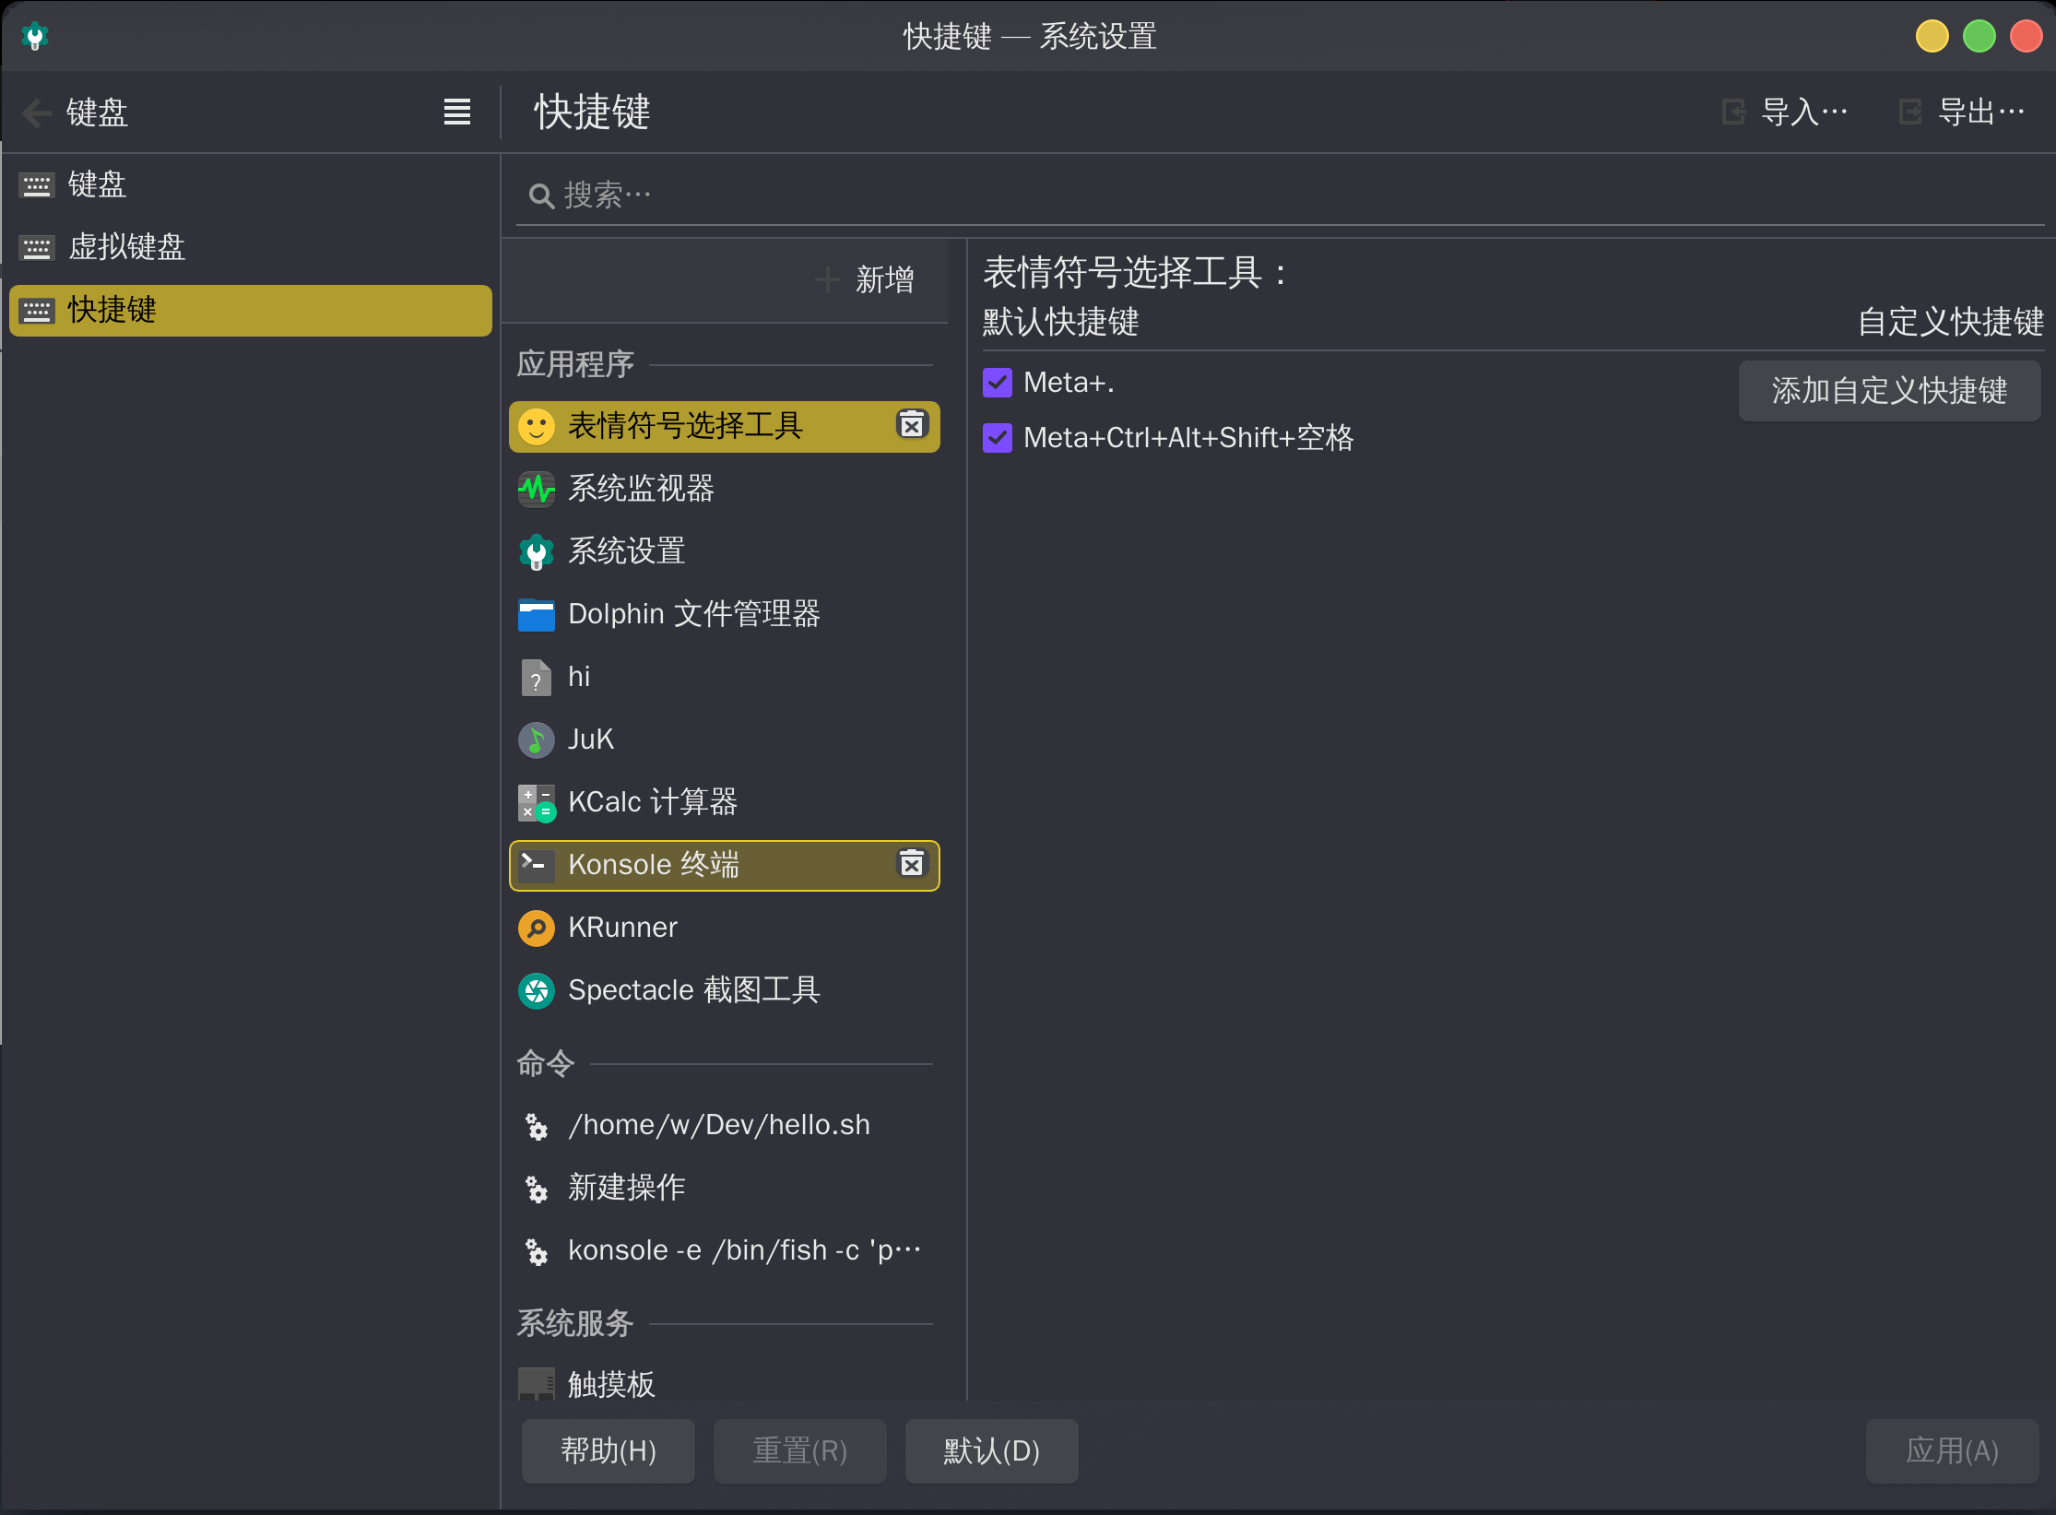Click the 系统设置 gear icon in list
The image size is (2056, 1515).
[x=536, y=551]
